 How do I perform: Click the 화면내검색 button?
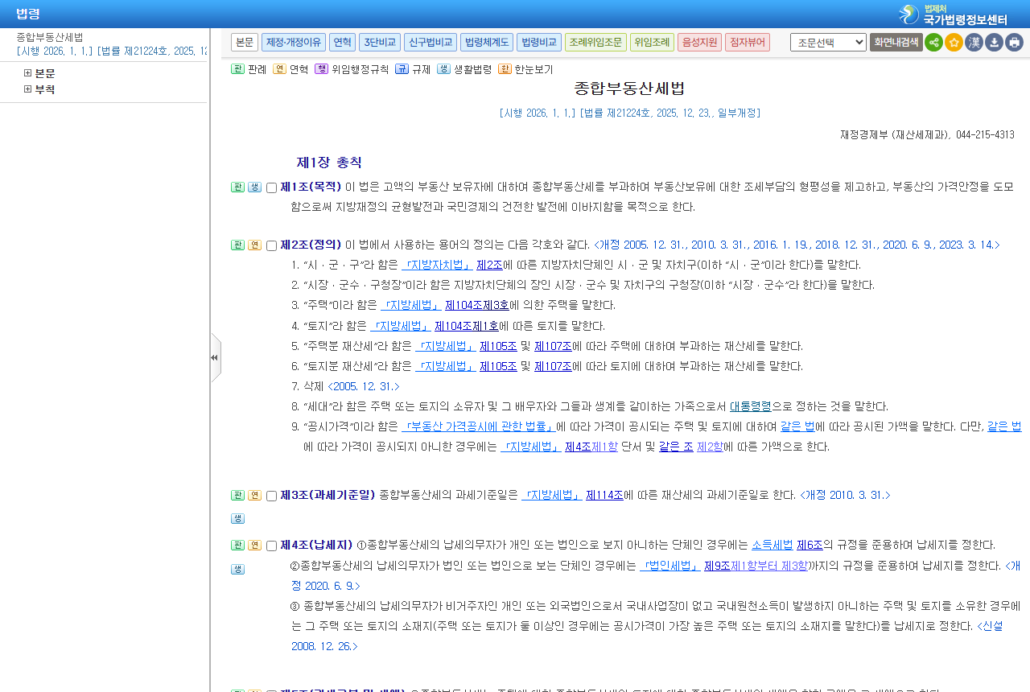click(896, 43)
